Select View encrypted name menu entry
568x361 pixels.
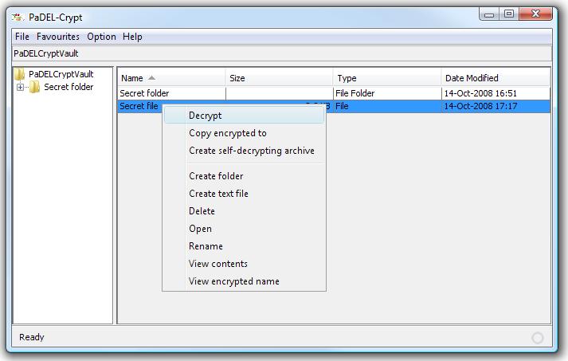pyautogui.click(x=233, y=281)
